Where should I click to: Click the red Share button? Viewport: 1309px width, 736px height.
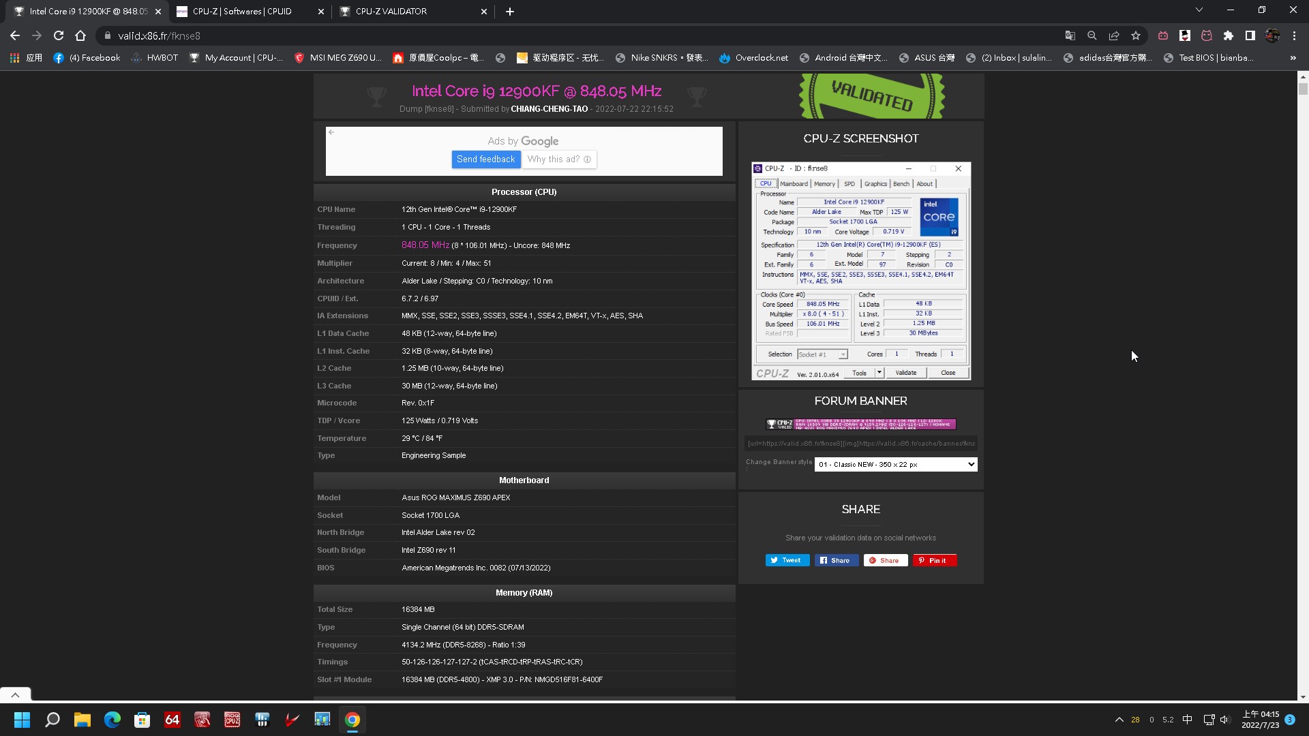886,560
